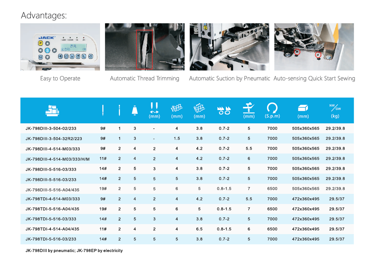Screen dimensions: 374x264
Task: Click the sewing machine model icon in table header
Action: point(52,110)
